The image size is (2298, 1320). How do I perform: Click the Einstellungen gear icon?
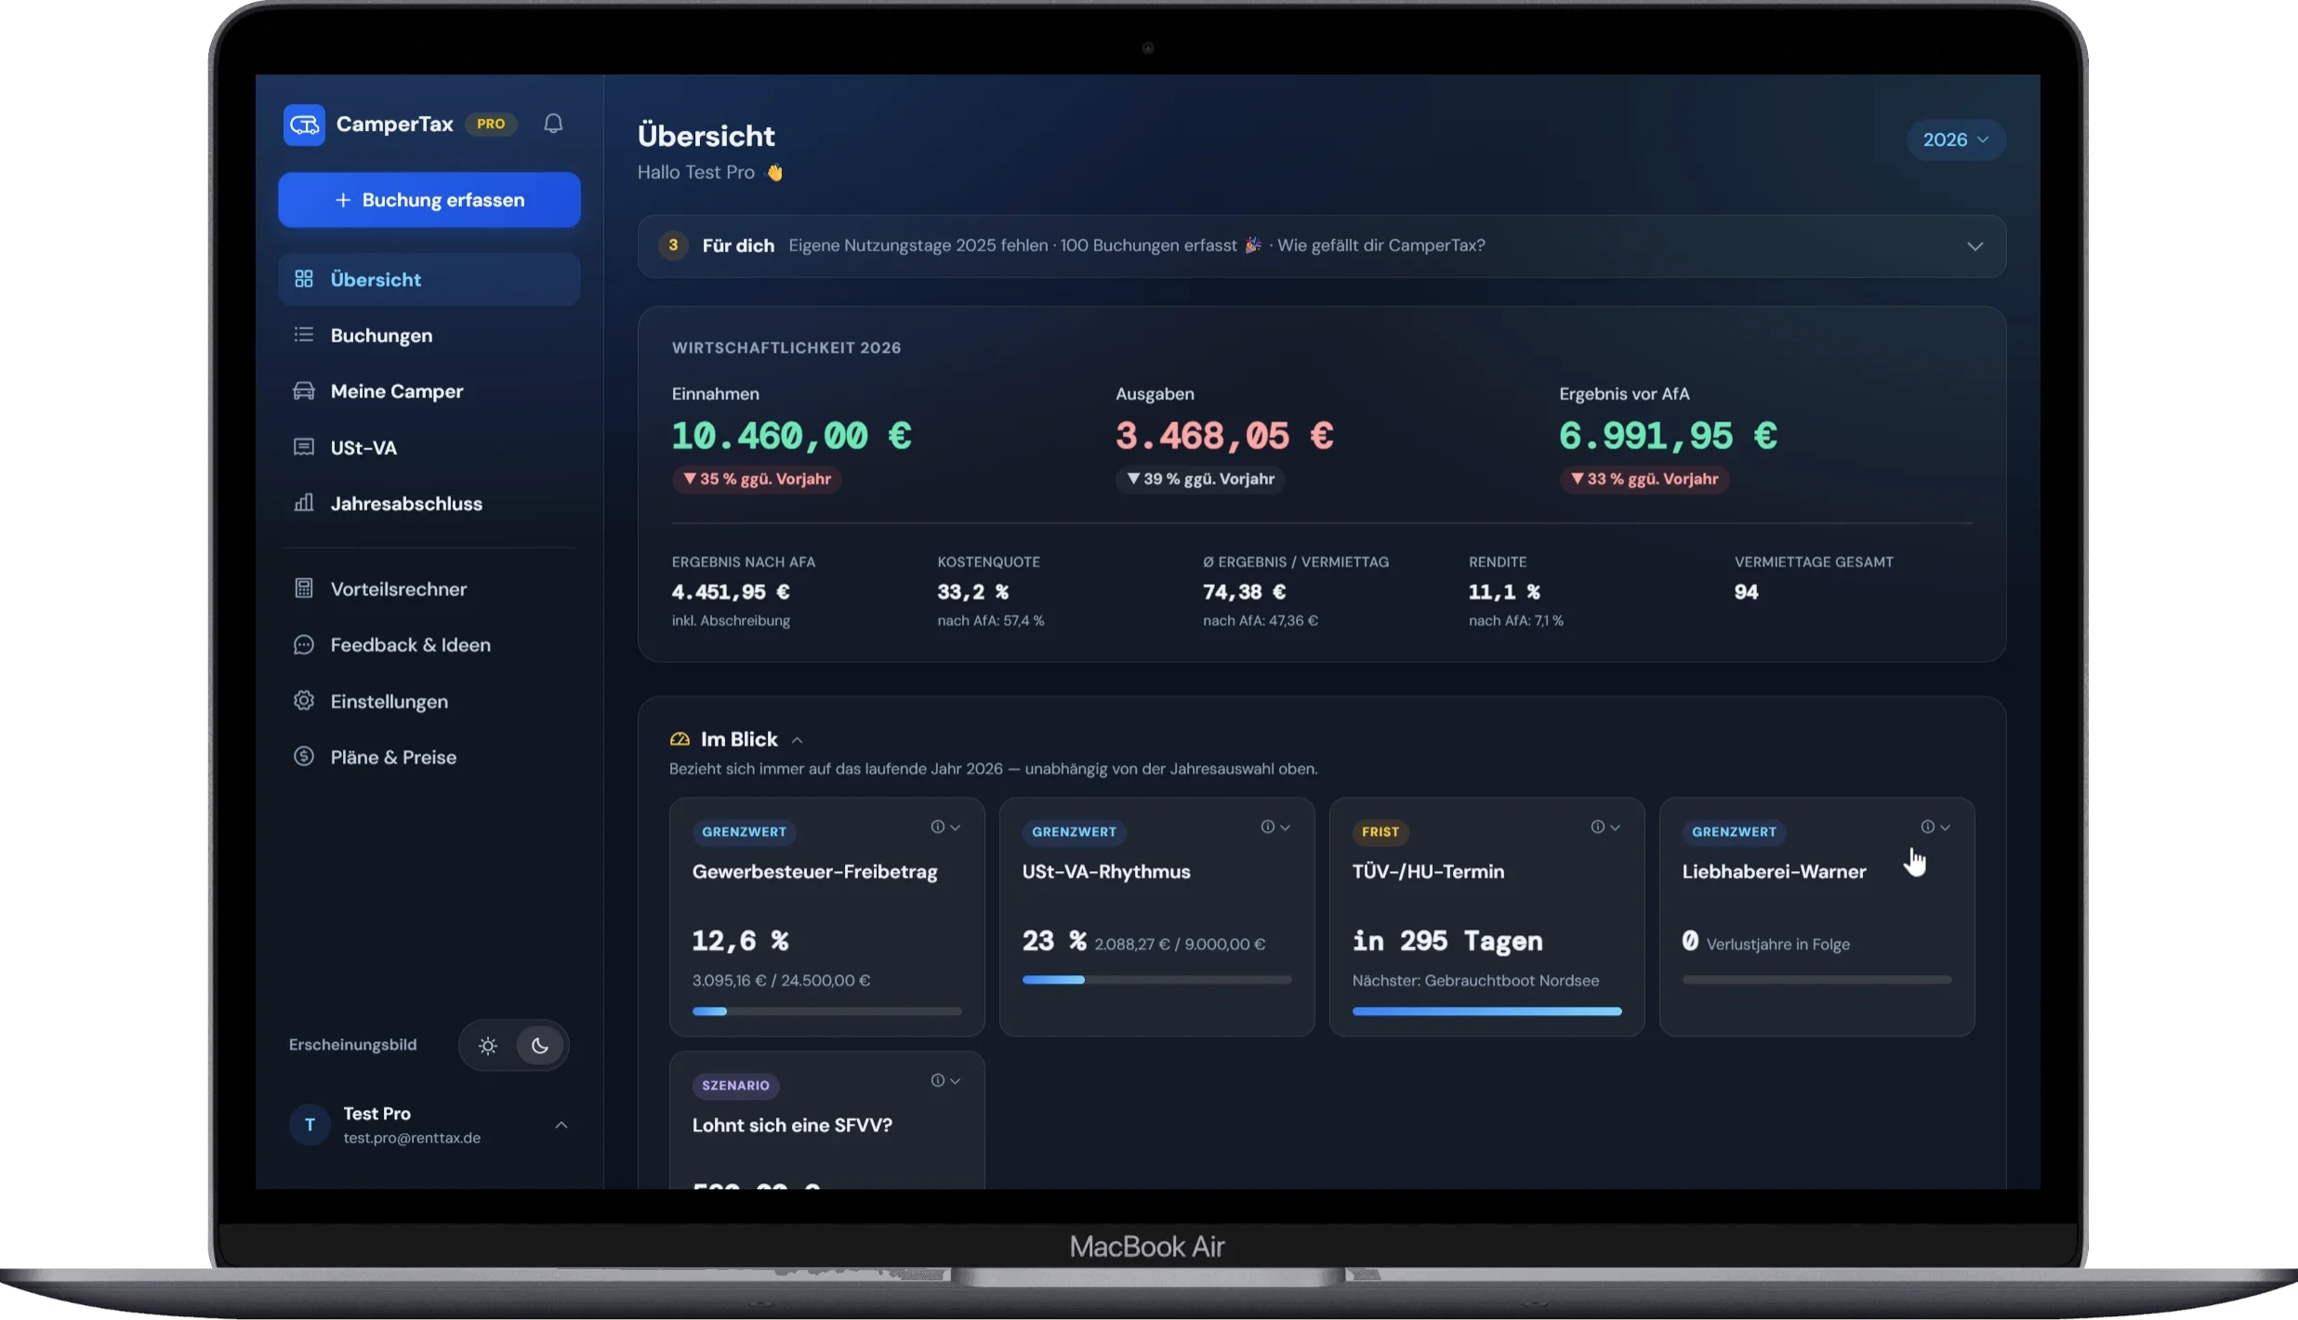click(x=304, y=701)
